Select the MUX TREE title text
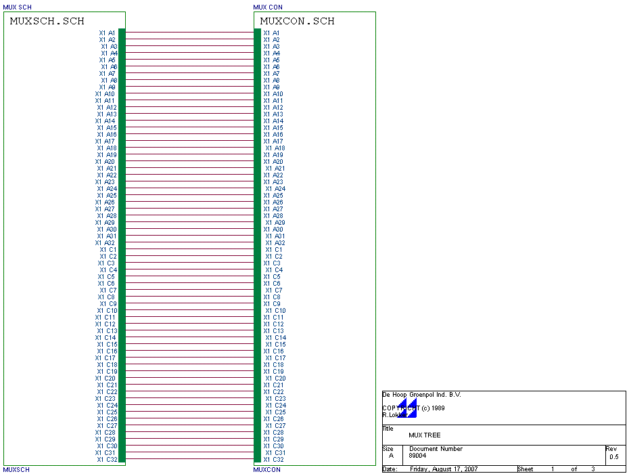 click(x=422, y=435)
